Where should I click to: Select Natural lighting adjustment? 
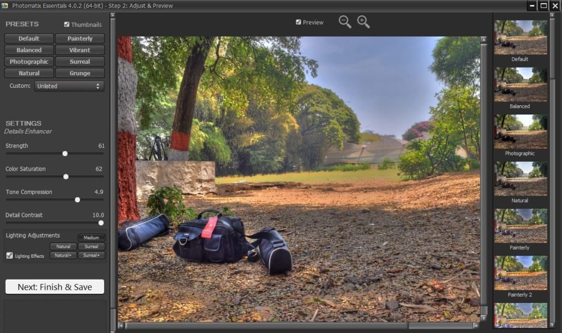coord(63,246)
